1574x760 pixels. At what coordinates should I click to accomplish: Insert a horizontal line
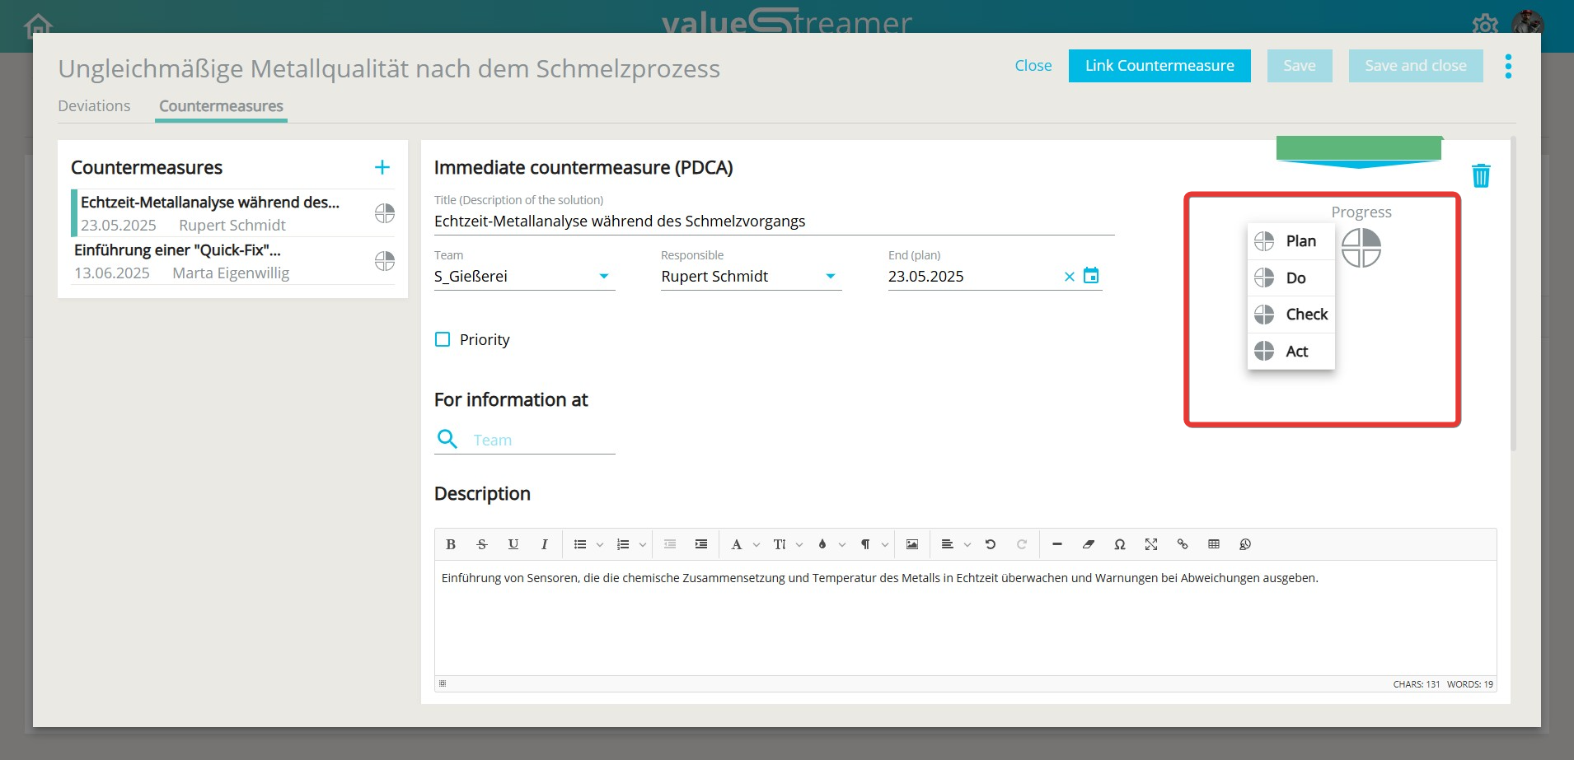coord(1057,544)
